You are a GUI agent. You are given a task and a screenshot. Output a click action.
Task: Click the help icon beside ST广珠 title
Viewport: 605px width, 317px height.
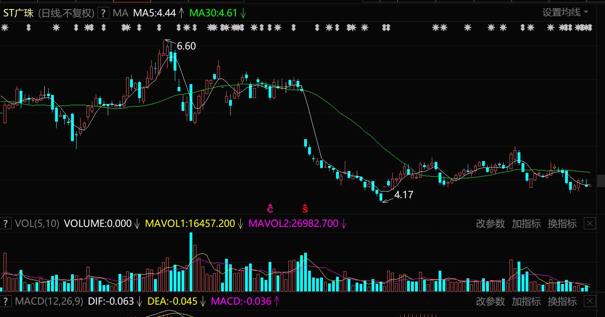[x=103, y=13]
